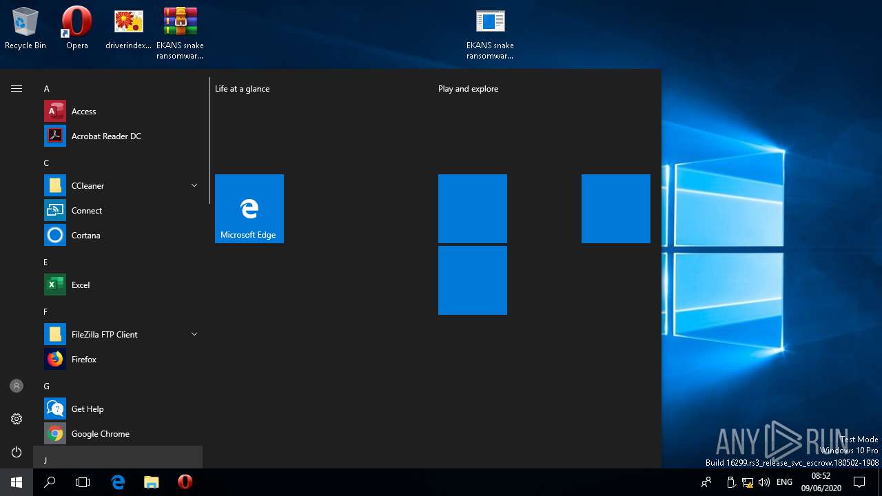Open the volume speaker icon
The height and width of the screenshot is (496, 882).
764,482
